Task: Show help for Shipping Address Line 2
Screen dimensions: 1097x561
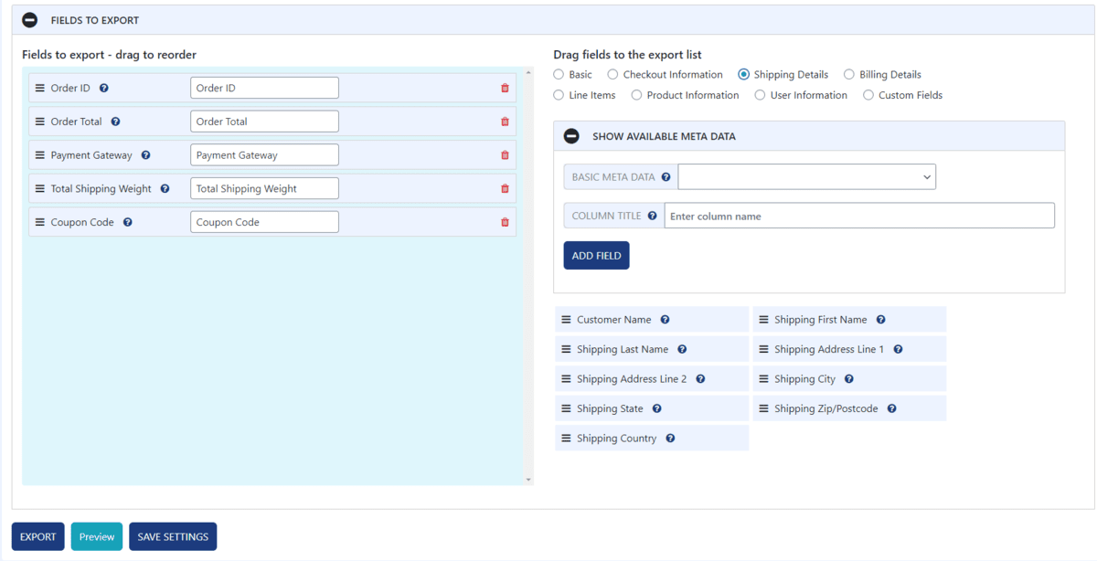Action: (700, 378)
